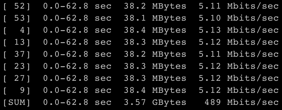282x110 pixels.
Task: Click the 5.10 Mbits/sec bandwidth value
Action: click(239, 18)
